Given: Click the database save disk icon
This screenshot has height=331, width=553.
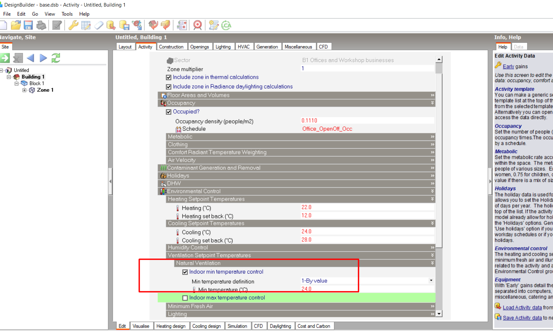Looking at the screenshot, I should (124, 25).
